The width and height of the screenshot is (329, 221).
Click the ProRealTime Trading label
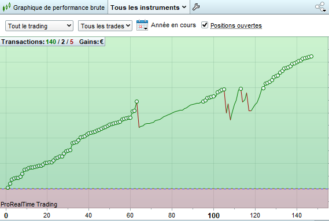click(29, 204)
